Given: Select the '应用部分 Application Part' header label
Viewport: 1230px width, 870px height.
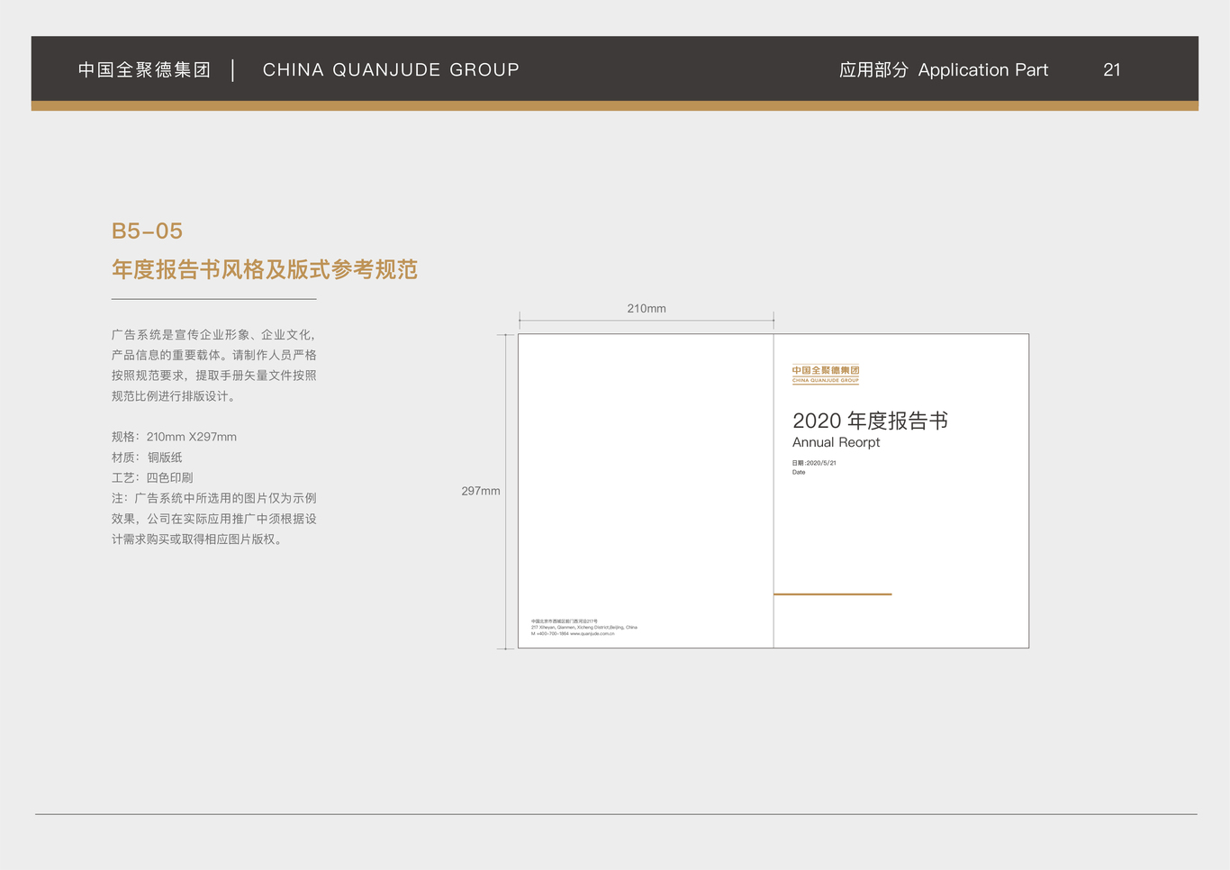Looking at the screenshot, I should pos(944,70).
